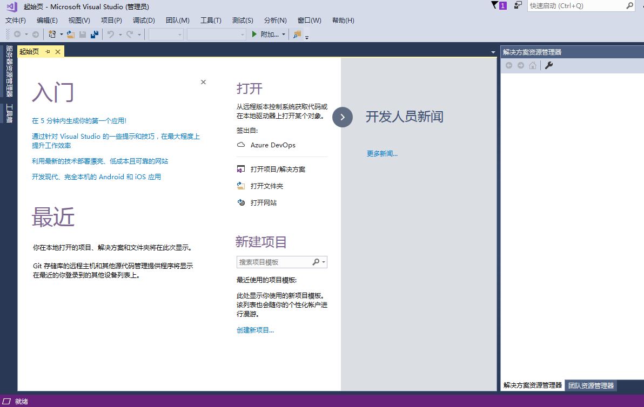
Task: Close the 起始页 tab
Action: (58, 52)
